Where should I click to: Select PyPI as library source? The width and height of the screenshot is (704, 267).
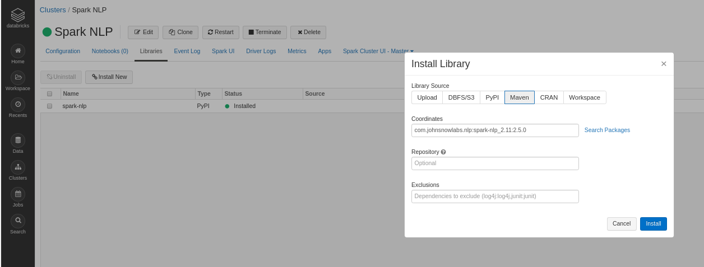pyautogui.click(x=492, y=97)
